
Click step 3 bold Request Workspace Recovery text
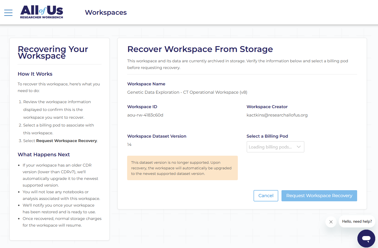pyautogui.click(x=66, y=141)
